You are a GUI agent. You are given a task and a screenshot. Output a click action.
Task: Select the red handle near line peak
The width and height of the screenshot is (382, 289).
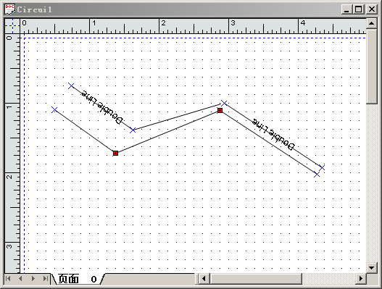tap(220, 111)
